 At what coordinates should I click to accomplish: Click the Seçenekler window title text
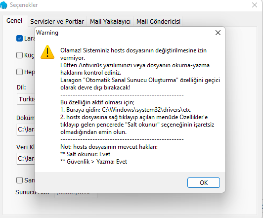[24, 5]
